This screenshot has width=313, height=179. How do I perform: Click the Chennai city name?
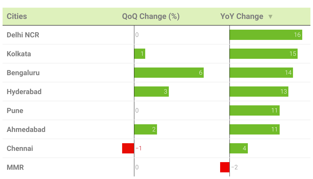[20, 148]
